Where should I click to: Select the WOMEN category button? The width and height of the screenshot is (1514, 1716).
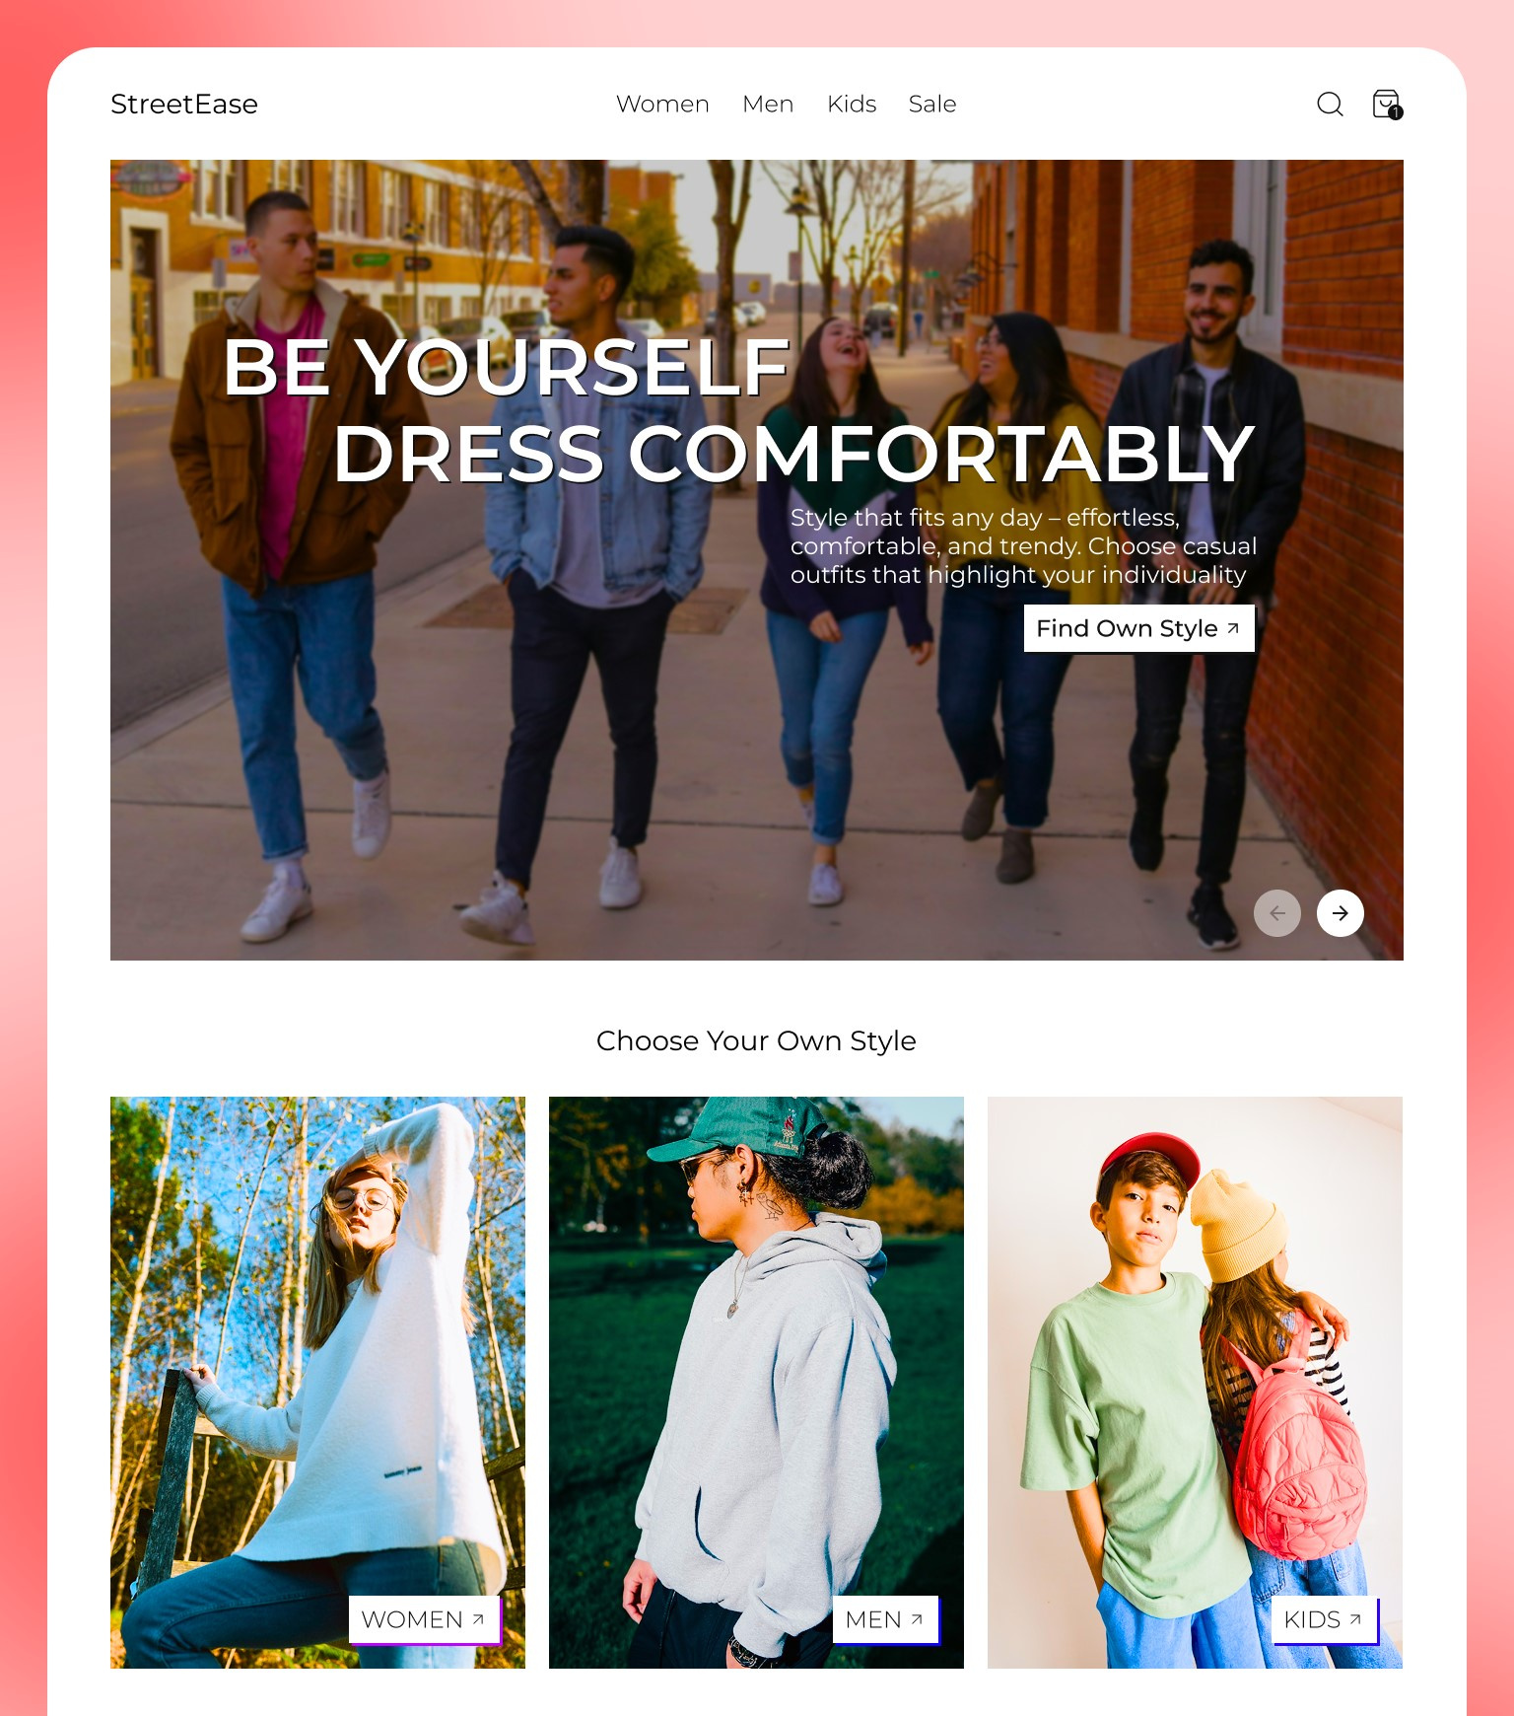425,1619
